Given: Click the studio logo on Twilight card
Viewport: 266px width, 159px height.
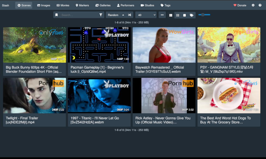Looking at the screenshot, I should click(51, 83).
